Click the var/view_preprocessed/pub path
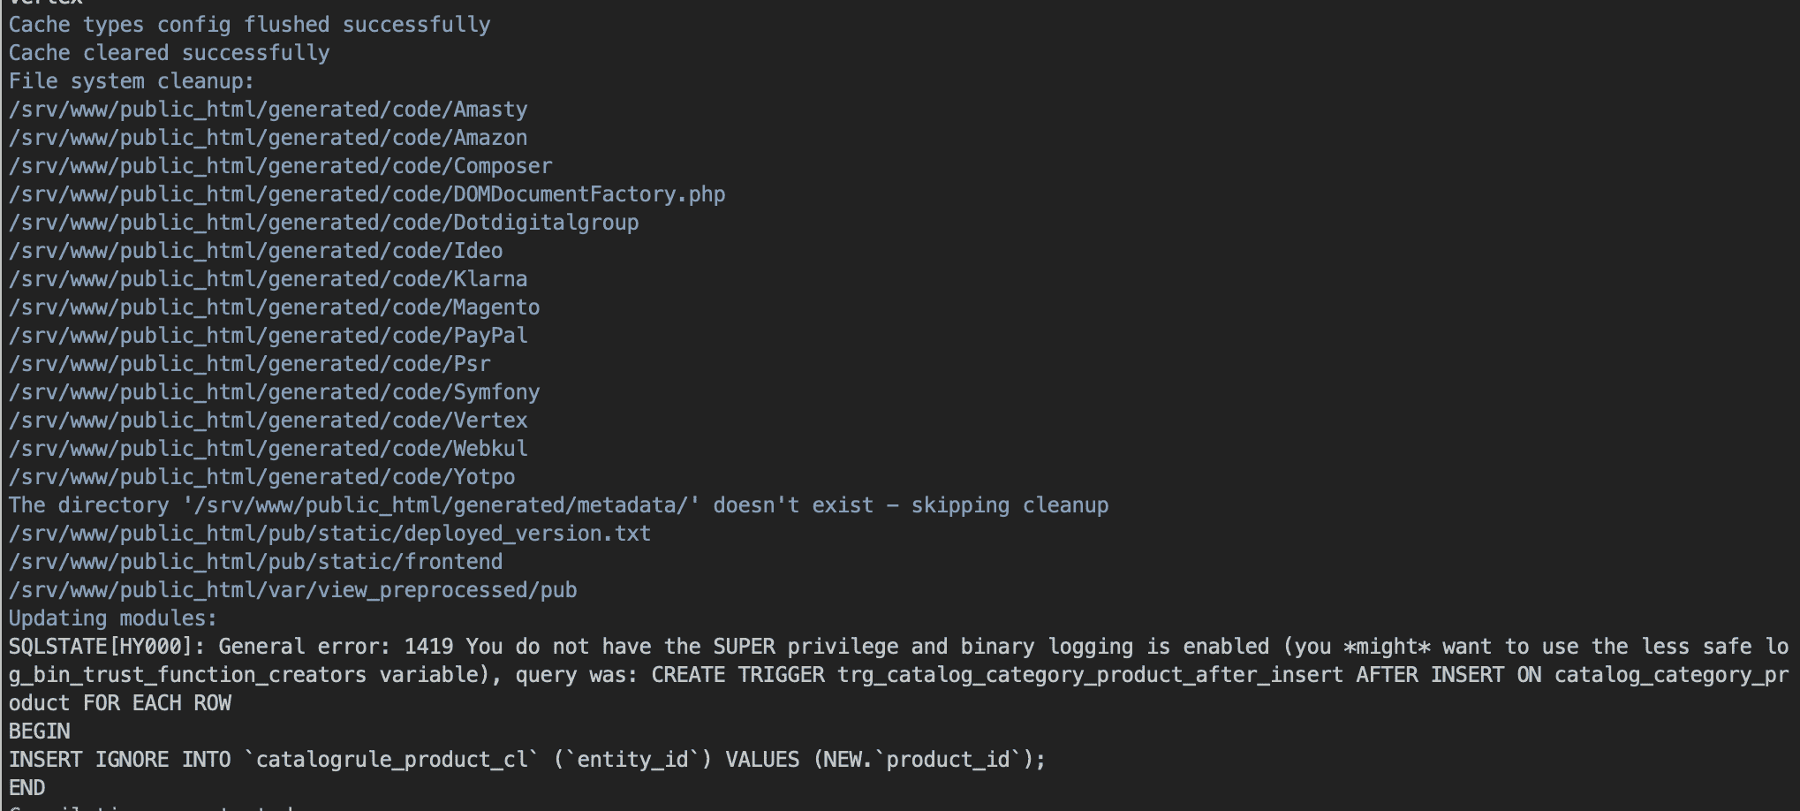Viewport: 1800px width, 811px height. pos(292,590)
